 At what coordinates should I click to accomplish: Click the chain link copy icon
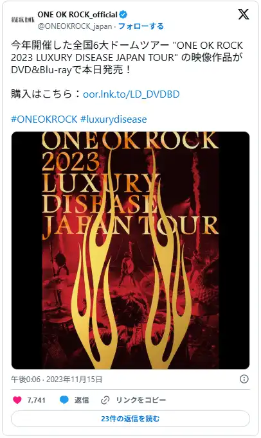pyautogui.click(x=105, y=400)
